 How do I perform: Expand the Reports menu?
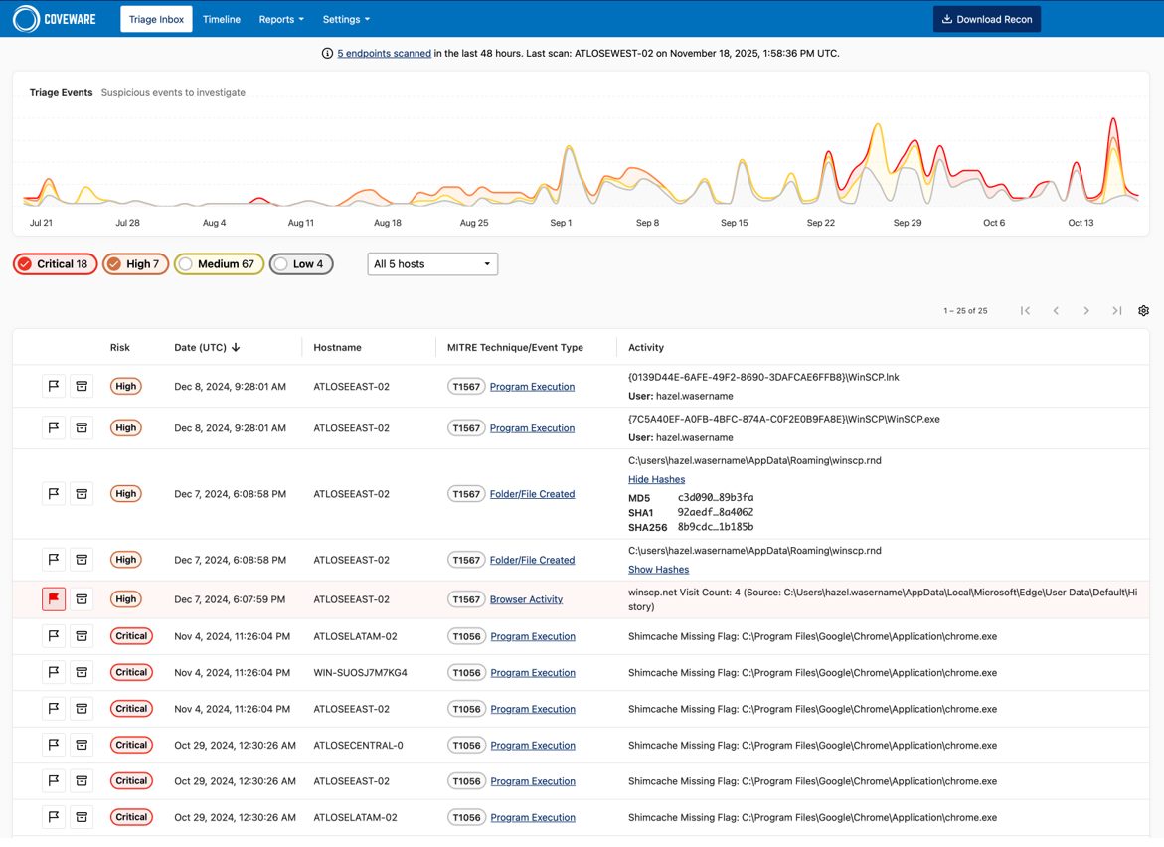pyautogui.click(x=281, y=19)
